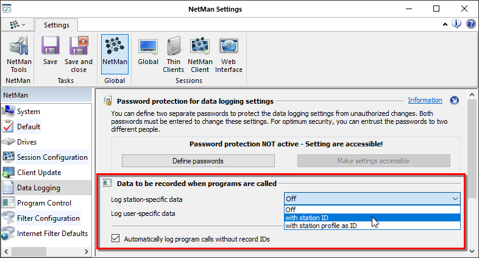The height and width of the screenshot is (258, 479).
Task: Go to Filter Configuration page
Action: click(x=48, y=218)
